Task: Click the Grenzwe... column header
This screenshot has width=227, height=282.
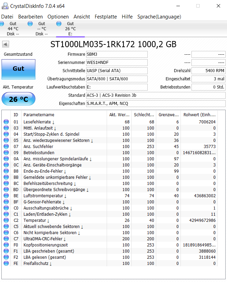Action: coord(169,115)
